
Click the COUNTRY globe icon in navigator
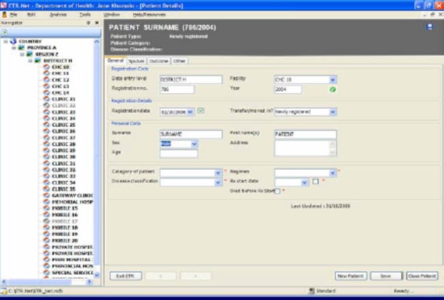point(13,41)
